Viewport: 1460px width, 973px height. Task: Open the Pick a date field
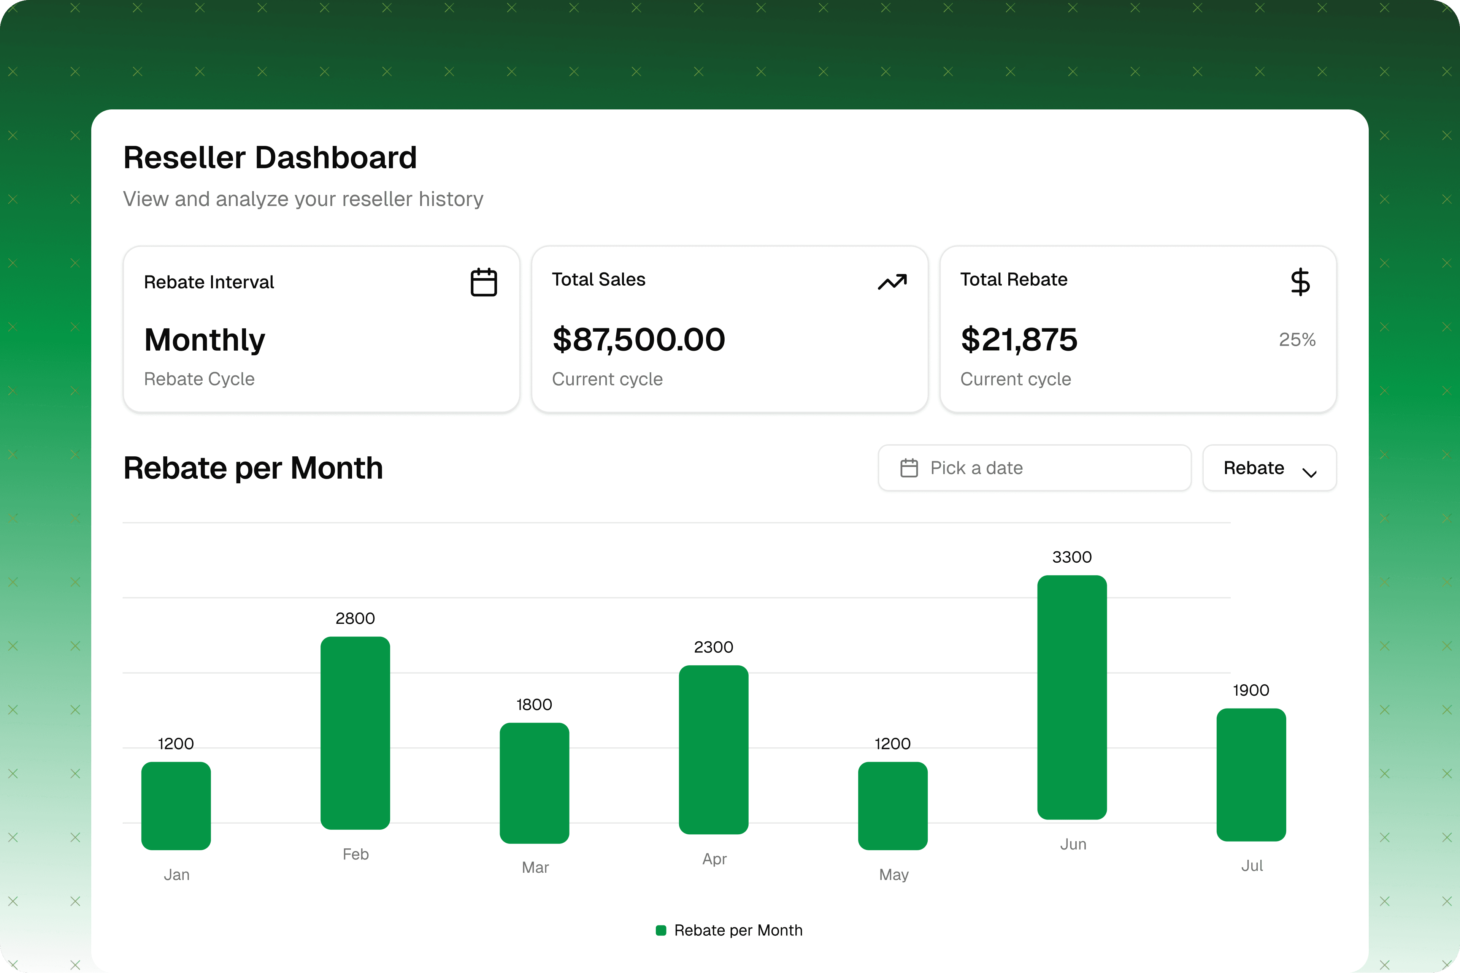pyautogui.click(x=1034, y=468)
